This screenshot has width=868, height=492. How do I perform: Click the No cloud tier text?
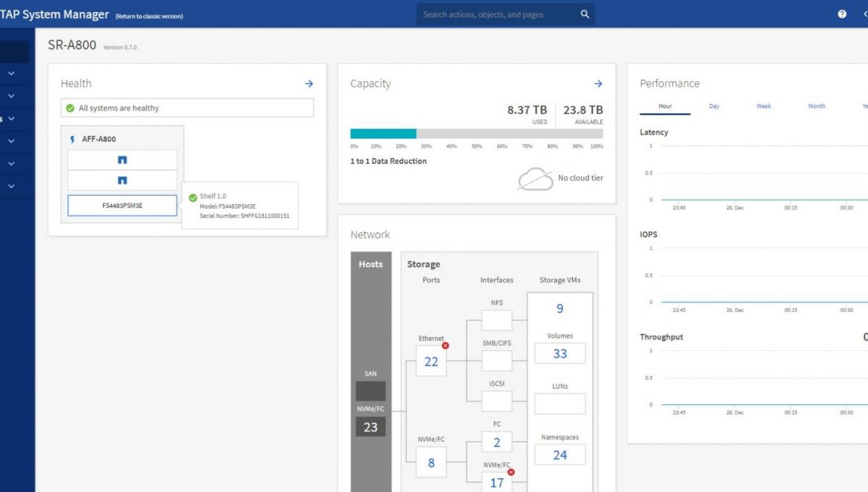[x=581, y=177]
